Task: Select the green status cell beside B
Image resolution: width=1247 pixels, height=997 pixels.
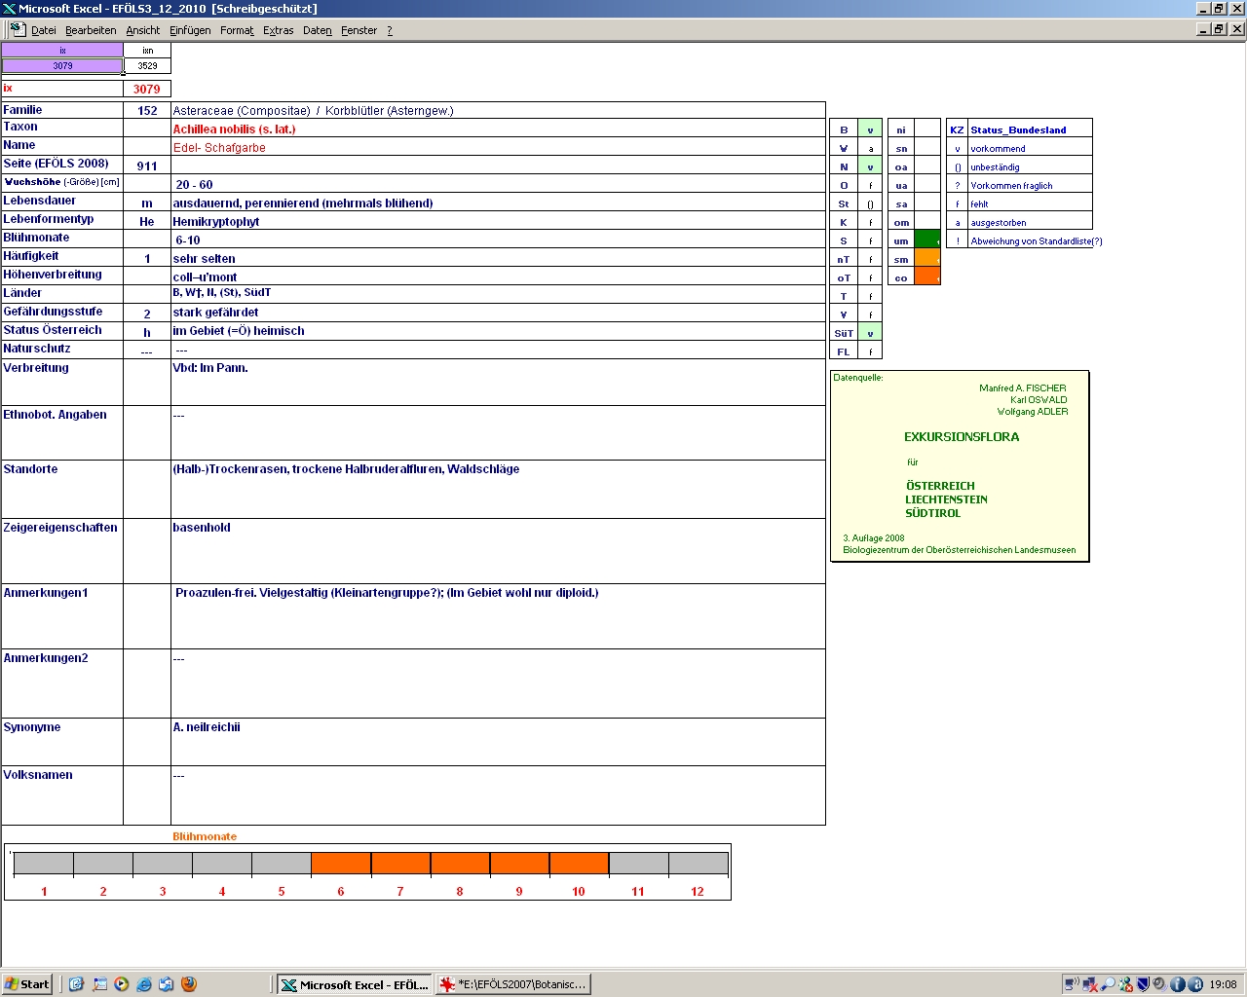Action: (x=870, y=129)
